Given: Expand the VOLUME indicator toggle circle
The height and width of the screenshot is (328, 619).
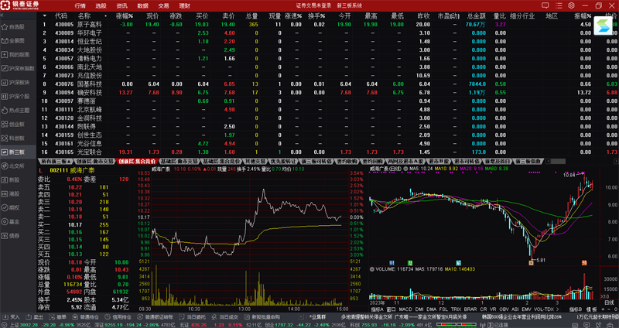Looking at the screenshot, I should pyautogui.click(x=372, y=269).
